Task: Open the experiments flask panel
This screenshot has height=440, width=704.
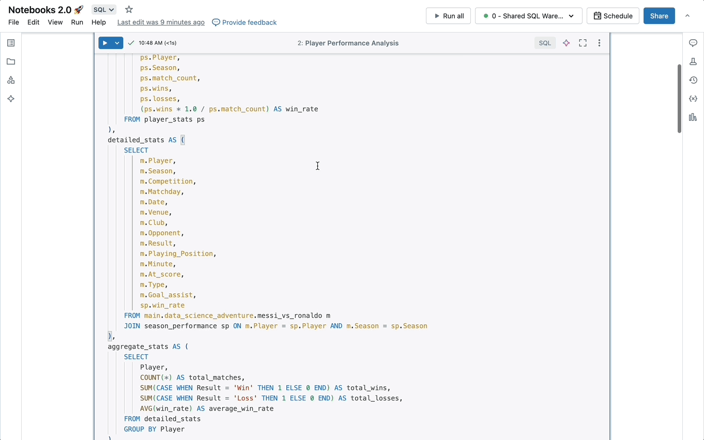Action: tap(693, 61)
